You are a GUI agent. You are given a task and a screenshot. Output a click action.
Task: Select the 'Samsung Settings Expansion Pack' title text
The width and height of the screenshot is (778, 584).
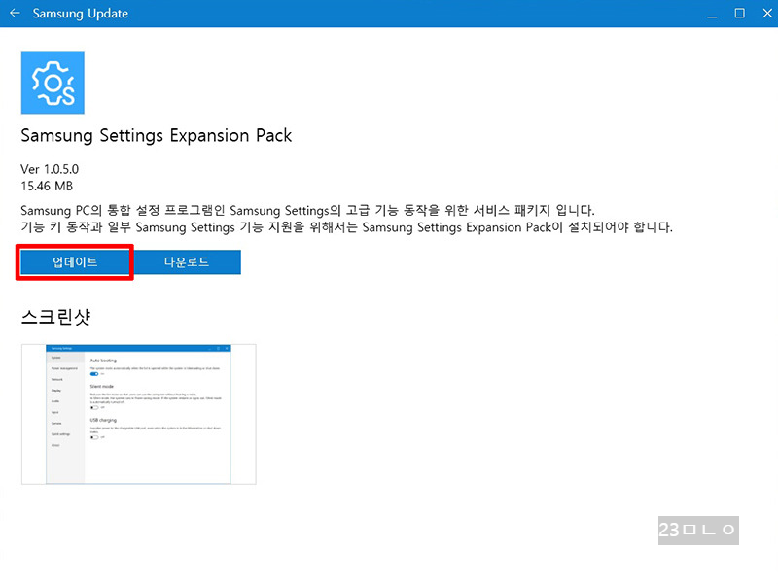[x=157, y=135]
